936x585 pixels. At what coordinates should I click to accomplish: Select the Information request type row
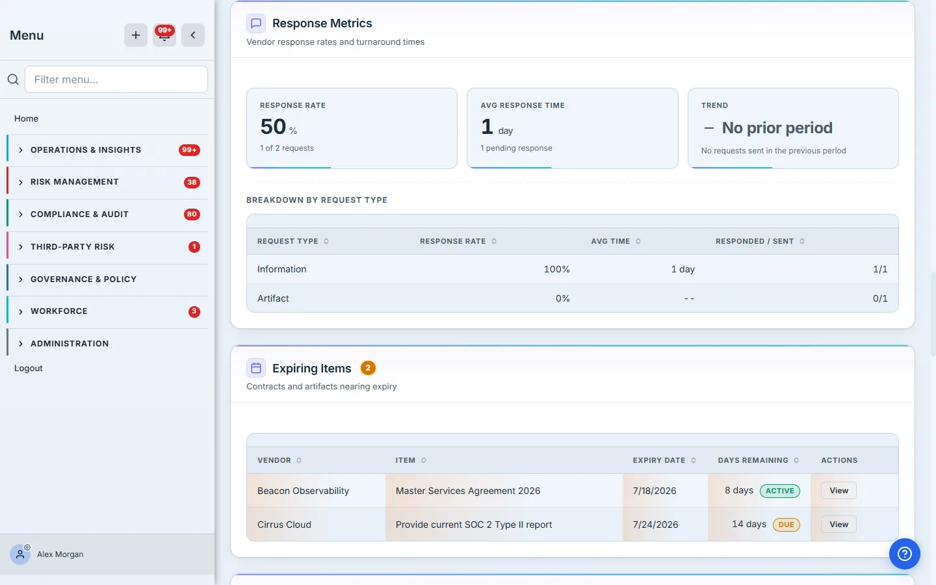point(573,269)
